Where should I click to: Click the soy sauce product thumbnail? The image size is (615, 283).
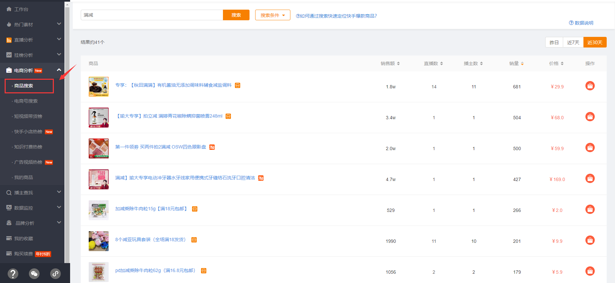click(x=99, y=87)
